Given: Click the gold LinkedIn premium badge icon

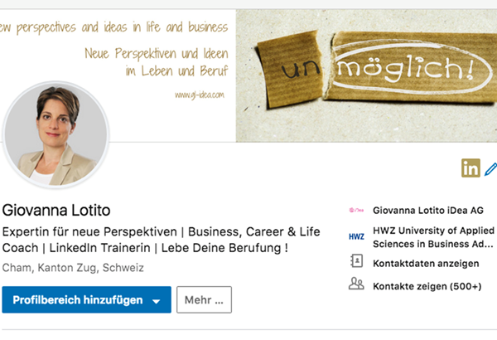Looking at the screenshot, I should coord(470,168).
